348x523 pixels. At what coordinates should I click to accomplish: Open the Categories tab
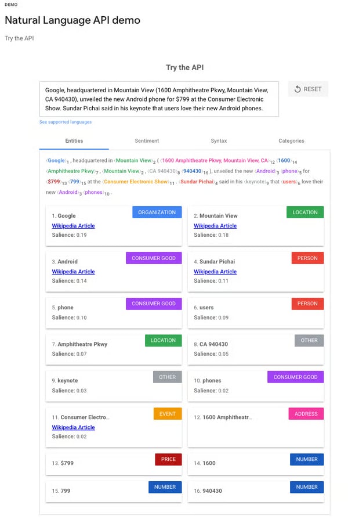click(291, 140)
